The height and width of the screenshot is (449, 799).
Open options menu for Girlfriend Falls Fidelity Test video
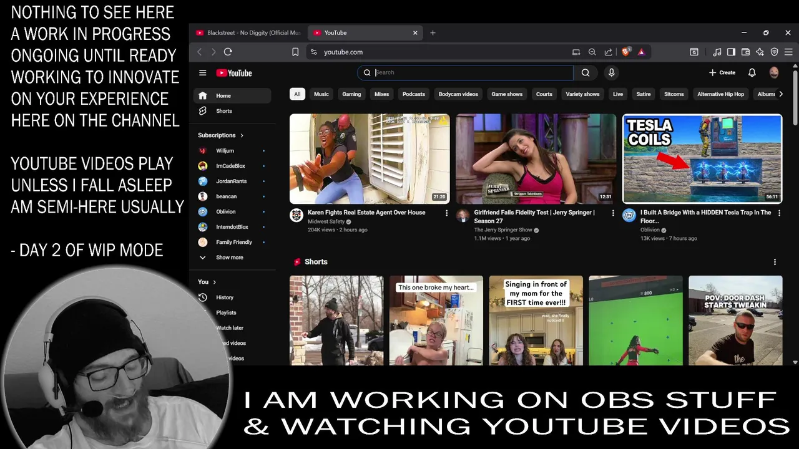pyautogui.click(x=613, y=213)
